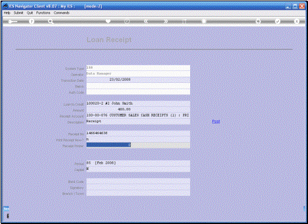Click the Capital field showing N
The width and height of the screenshot is (308, 224).
[x=138, y=169]
